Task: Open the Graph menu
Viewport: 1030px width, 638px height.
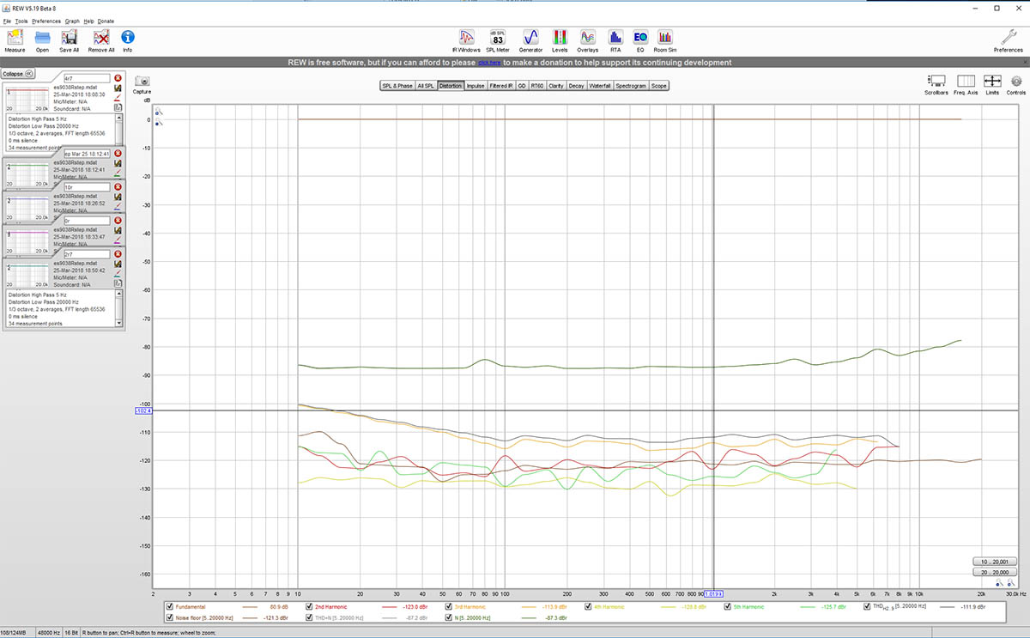Action: [73, 21]
